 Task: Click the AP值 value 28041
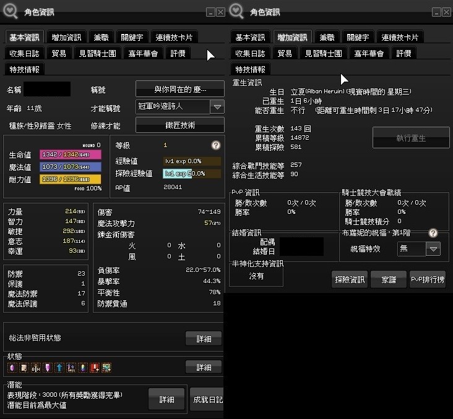pyautogui.click(x=173, y=187)
